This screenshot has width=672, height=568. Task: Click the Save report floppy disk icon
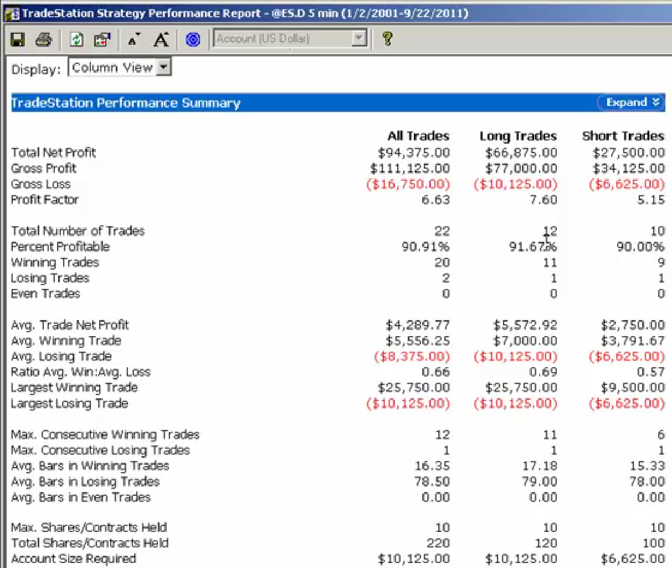[18, 39]
